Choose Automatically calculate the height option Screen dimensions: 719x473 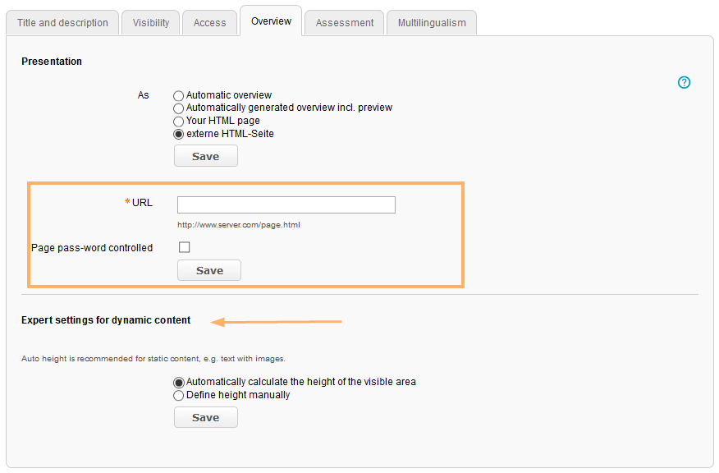pos(178,382)
